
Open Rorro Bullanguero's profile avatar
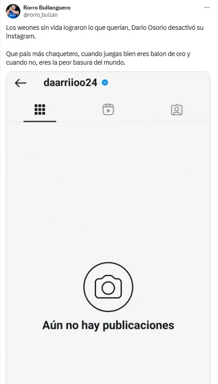13,11
